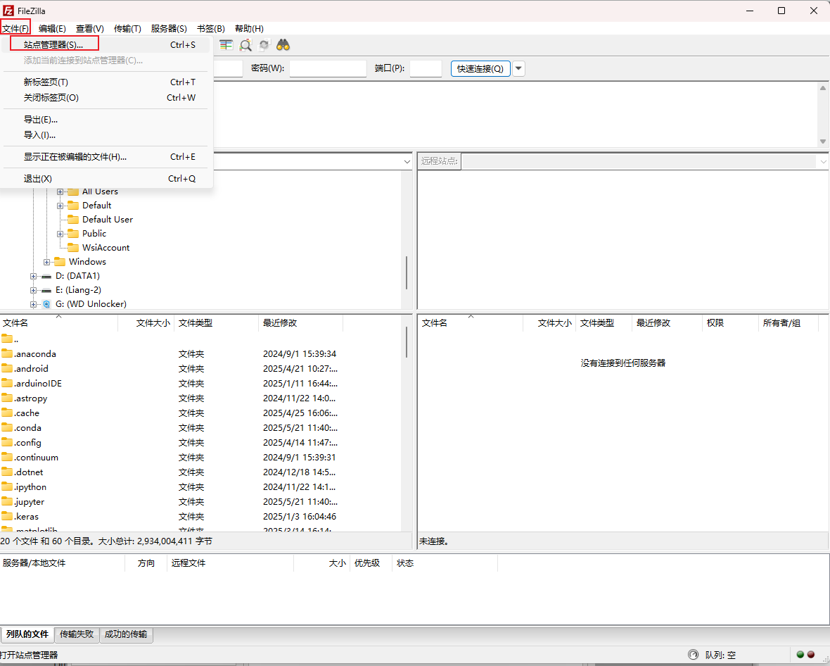This screenshot has width=830, height=666.
Task: Expand the D: (DATA1) drive node
Action: coord(33,276)
